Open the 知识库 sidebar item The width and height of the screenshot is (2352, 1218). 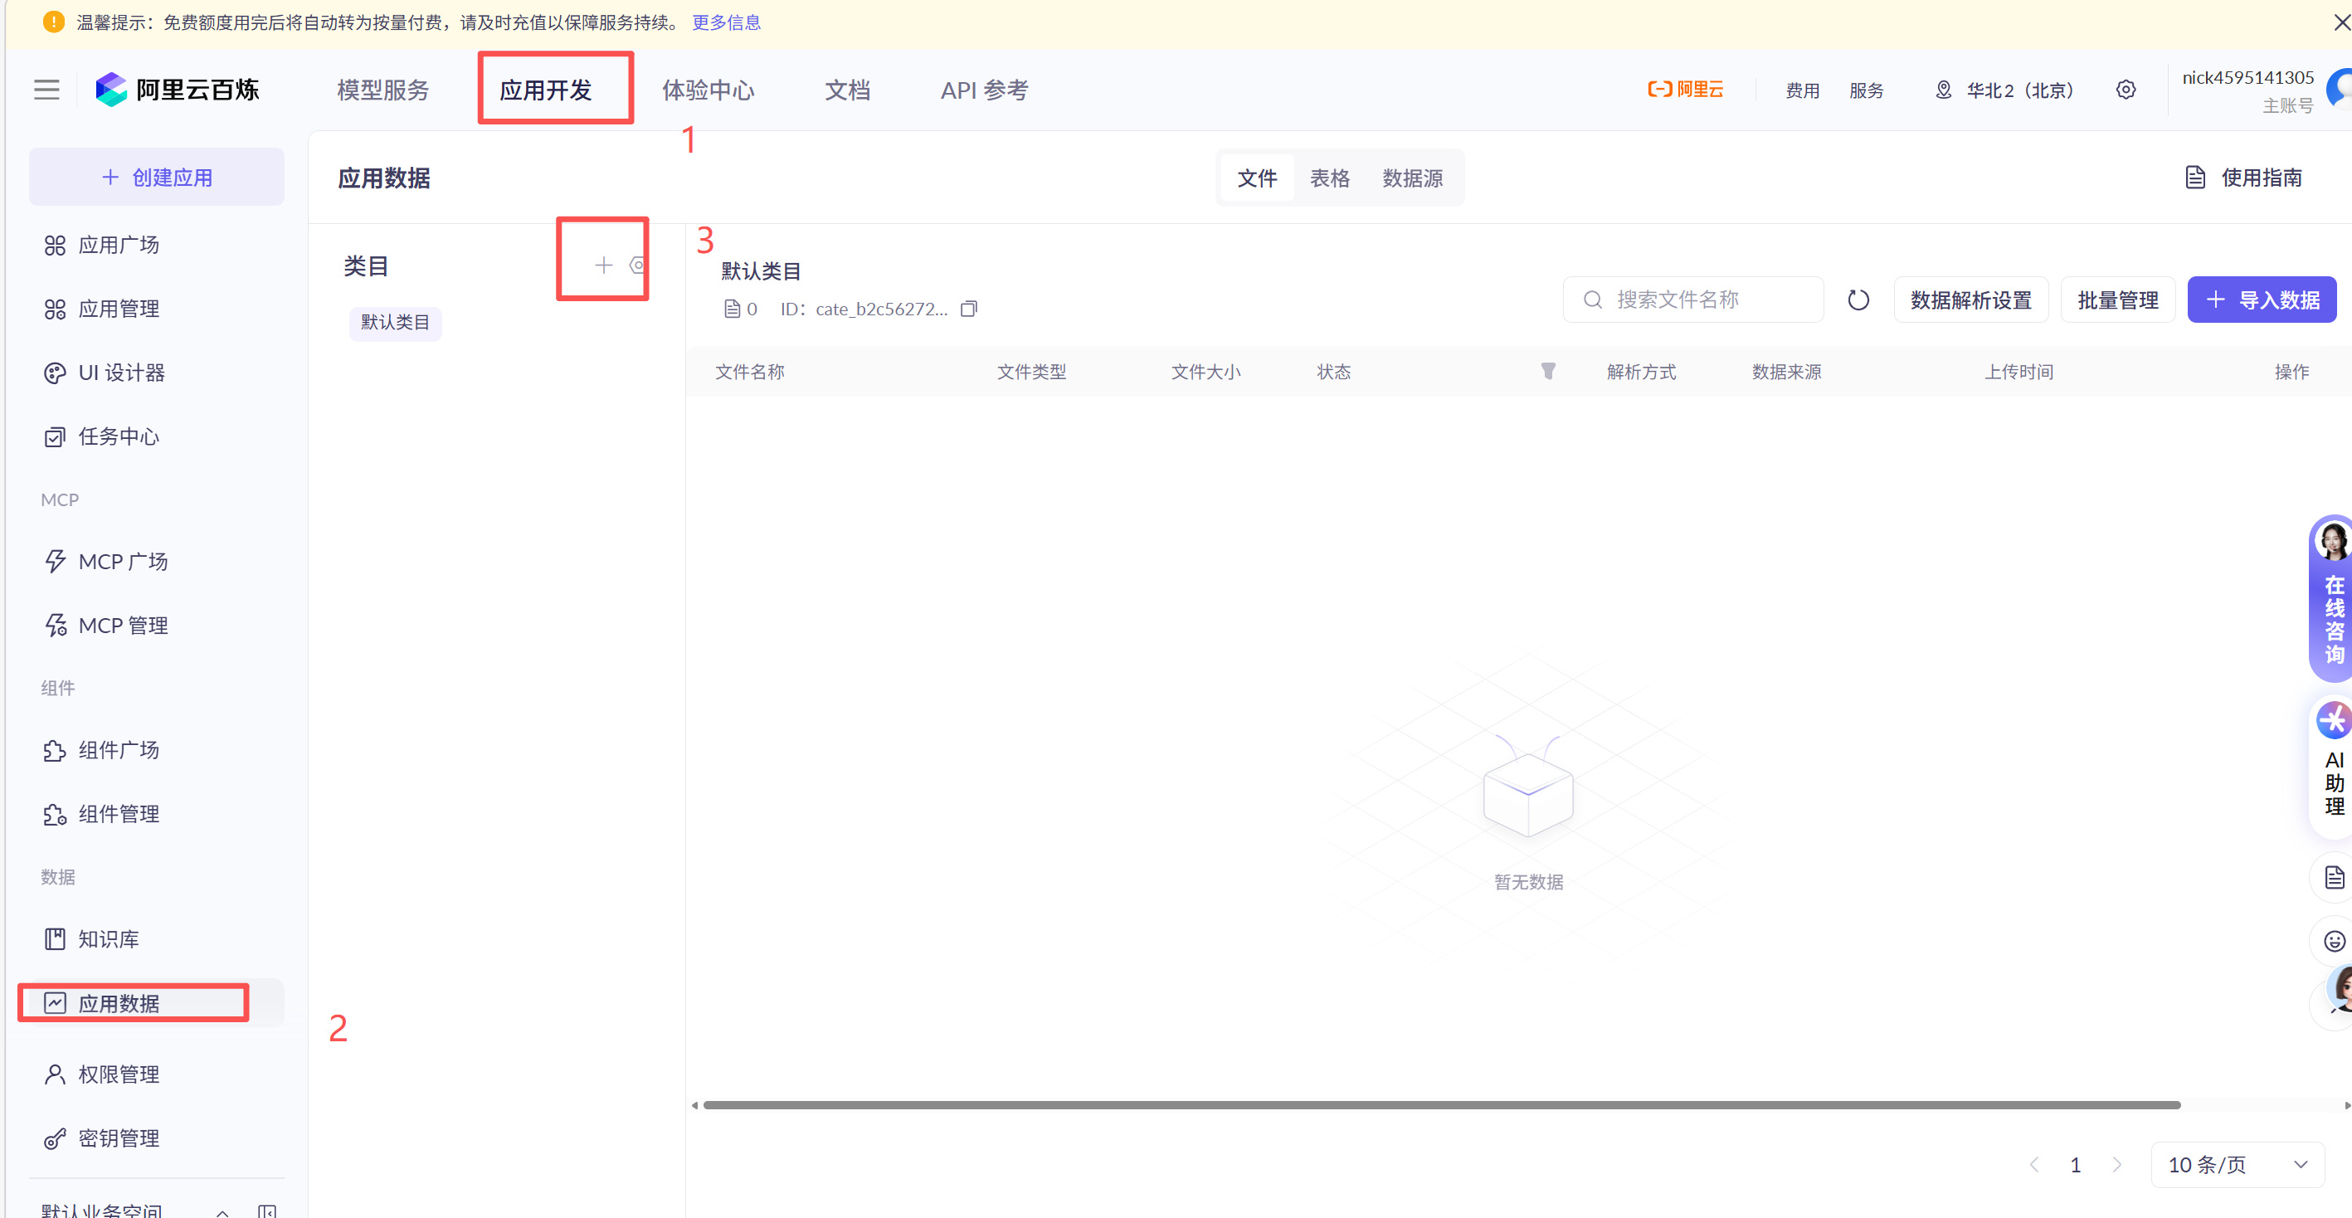point(109,938)
